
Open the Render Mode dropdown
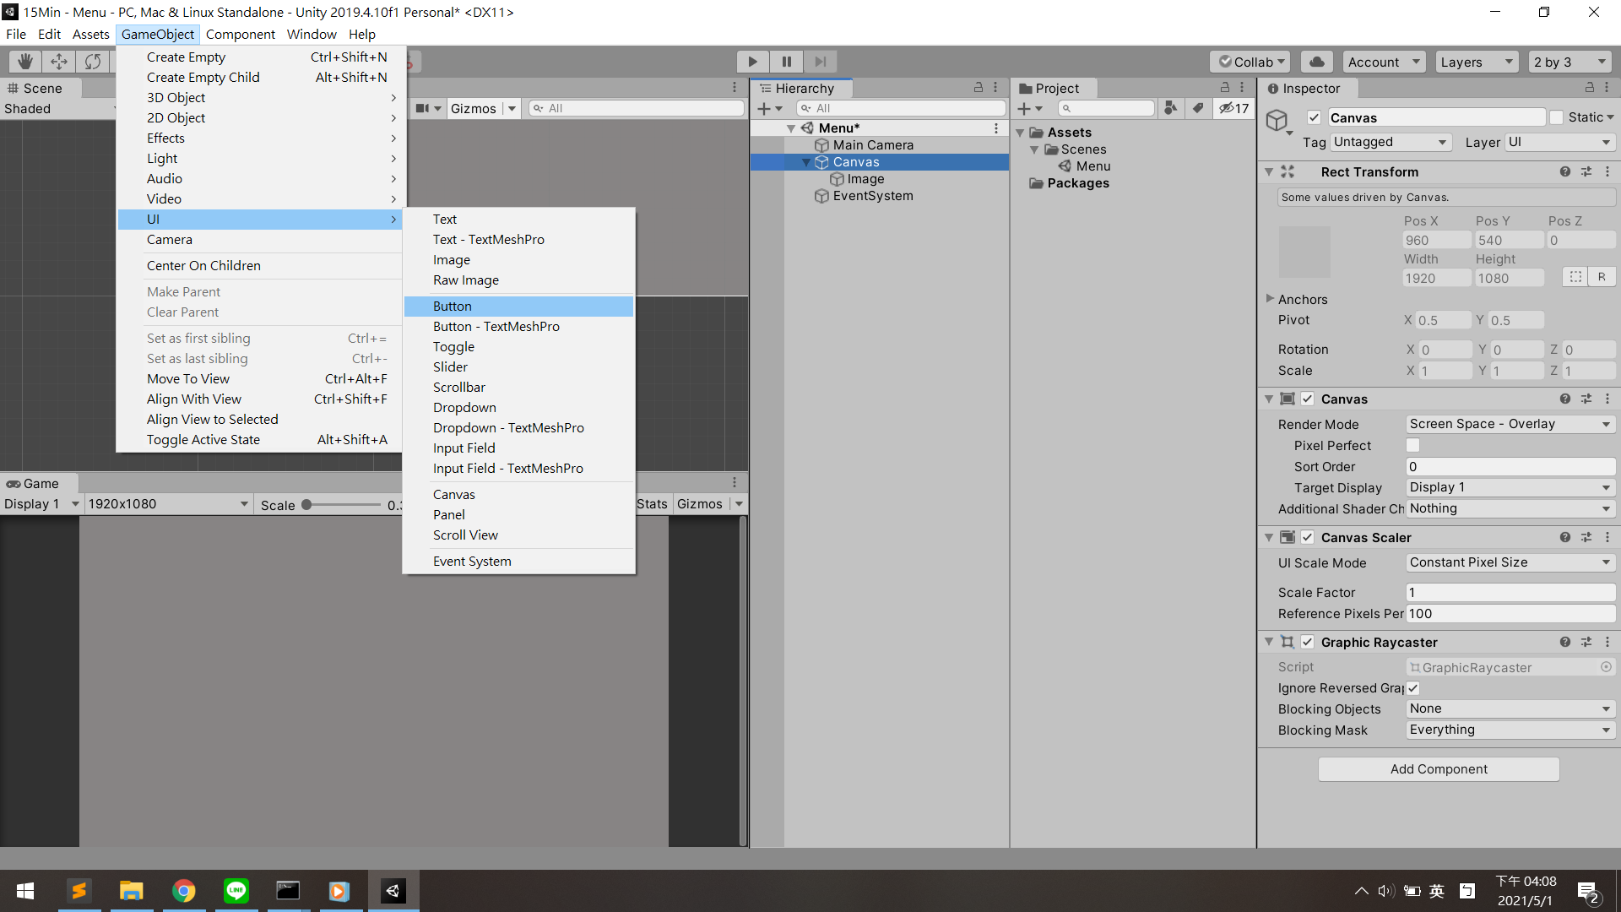pos(1510,424)
